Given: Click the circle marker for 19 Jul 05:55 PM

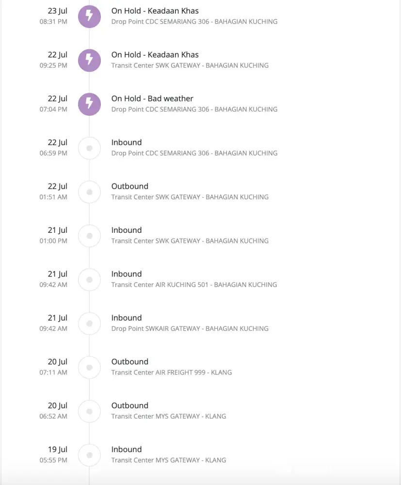Looking at the screenshot, I should pyautogui.click(x=89, y=455).
